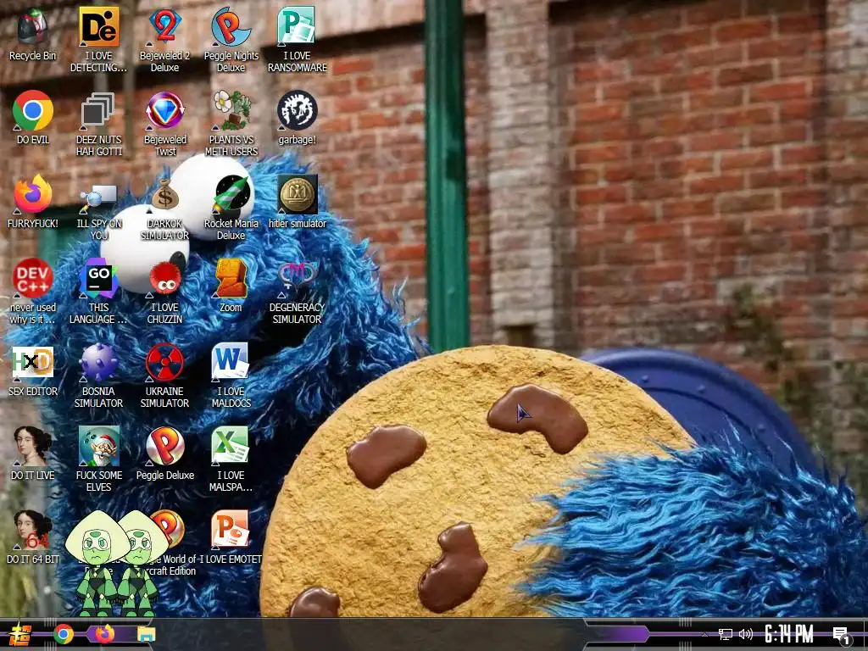Select the 'DEGENERACY SIMULATOR' shortcut
Image resolution: width=868 pixels, height=651 pixels.
point(298,292)
